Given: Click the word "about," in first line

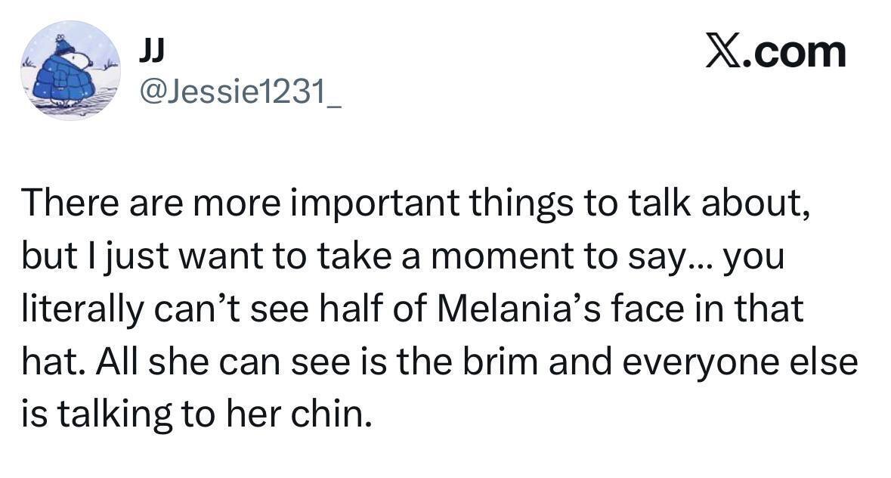Looking at the screenshot, I should tap(760, 206).
